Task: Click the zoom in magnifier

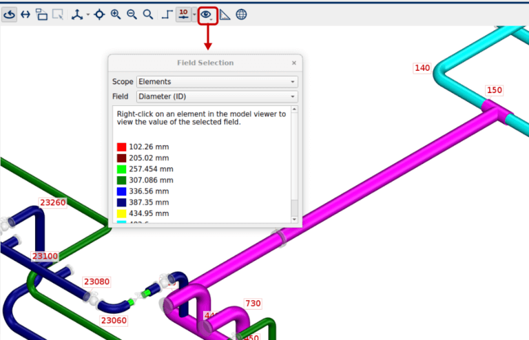Action: pyautogui.click(x=116, y=14)
